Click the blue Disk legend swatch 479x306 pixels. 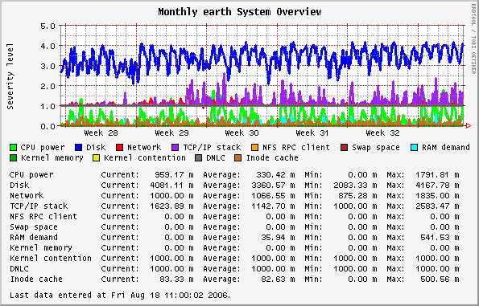click(x=79, y=148)
